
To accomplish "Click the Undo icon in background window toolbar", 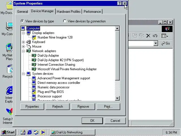I will click(x=155, y=36).
